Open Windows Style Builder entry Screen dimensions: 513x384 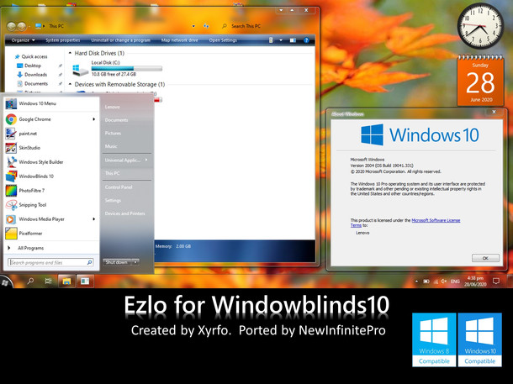(51, 162)
